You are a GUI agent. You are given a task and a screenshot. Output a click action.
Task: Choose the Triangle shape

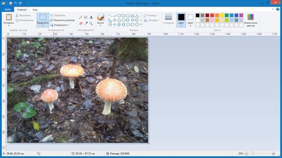[x=137, y=16]
